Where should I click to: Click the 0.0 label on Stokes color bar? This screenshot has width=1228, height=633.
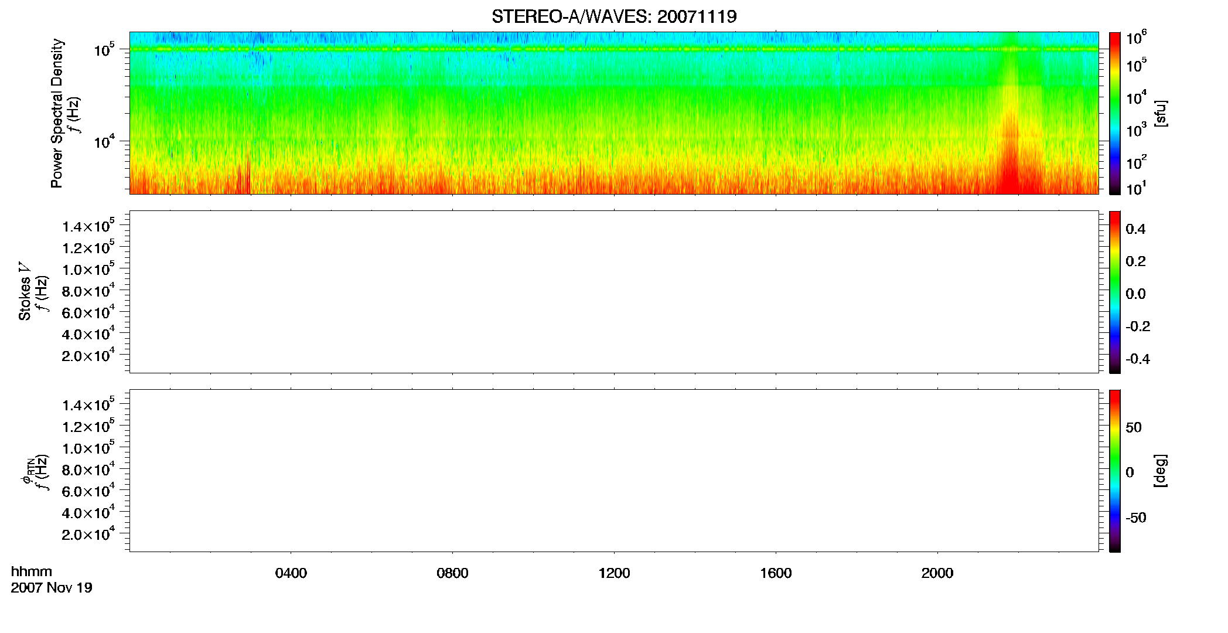click(1135, 294)
